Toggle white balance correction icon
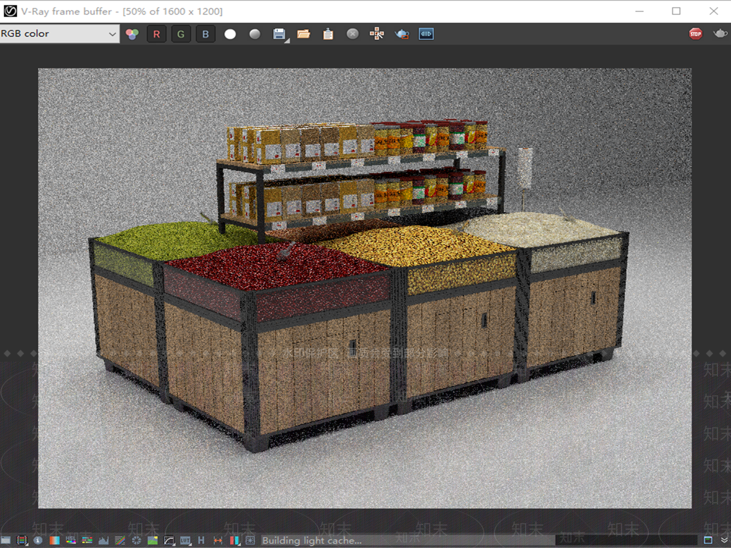 pos(54,541)
